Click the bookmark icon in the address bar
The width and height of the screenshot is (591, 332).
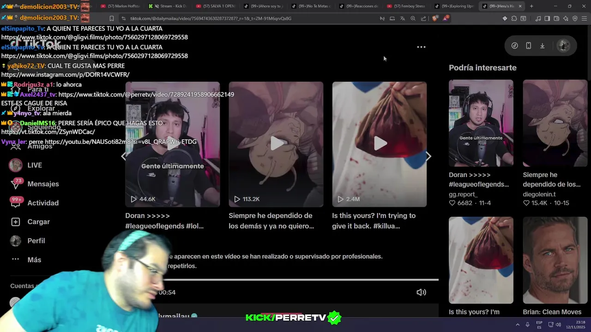click(112, 18)
